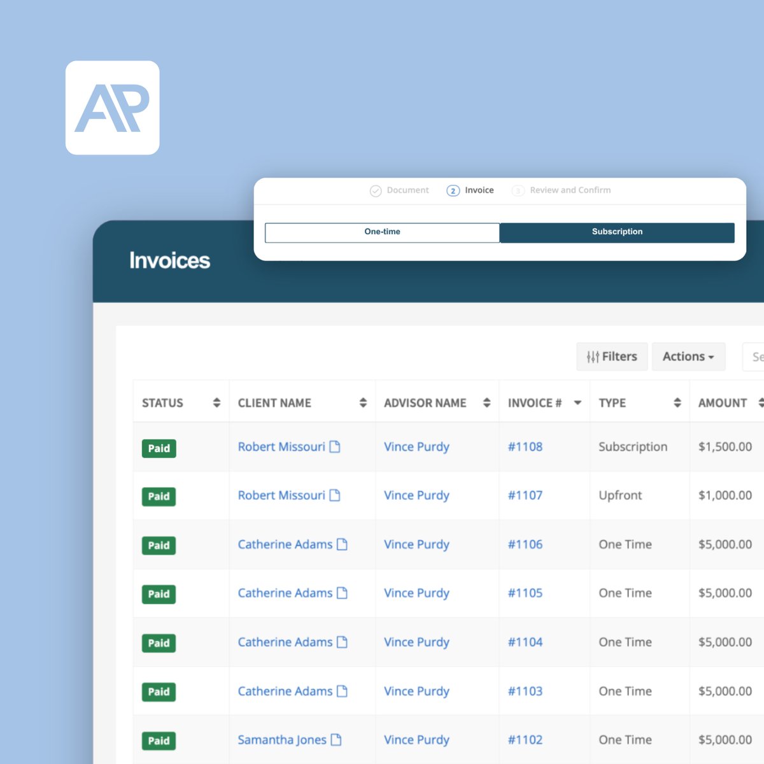Open Catherine Adams link in row #1106
The image size is (764, 764).
pyautogui.click(x=285, y=544)
